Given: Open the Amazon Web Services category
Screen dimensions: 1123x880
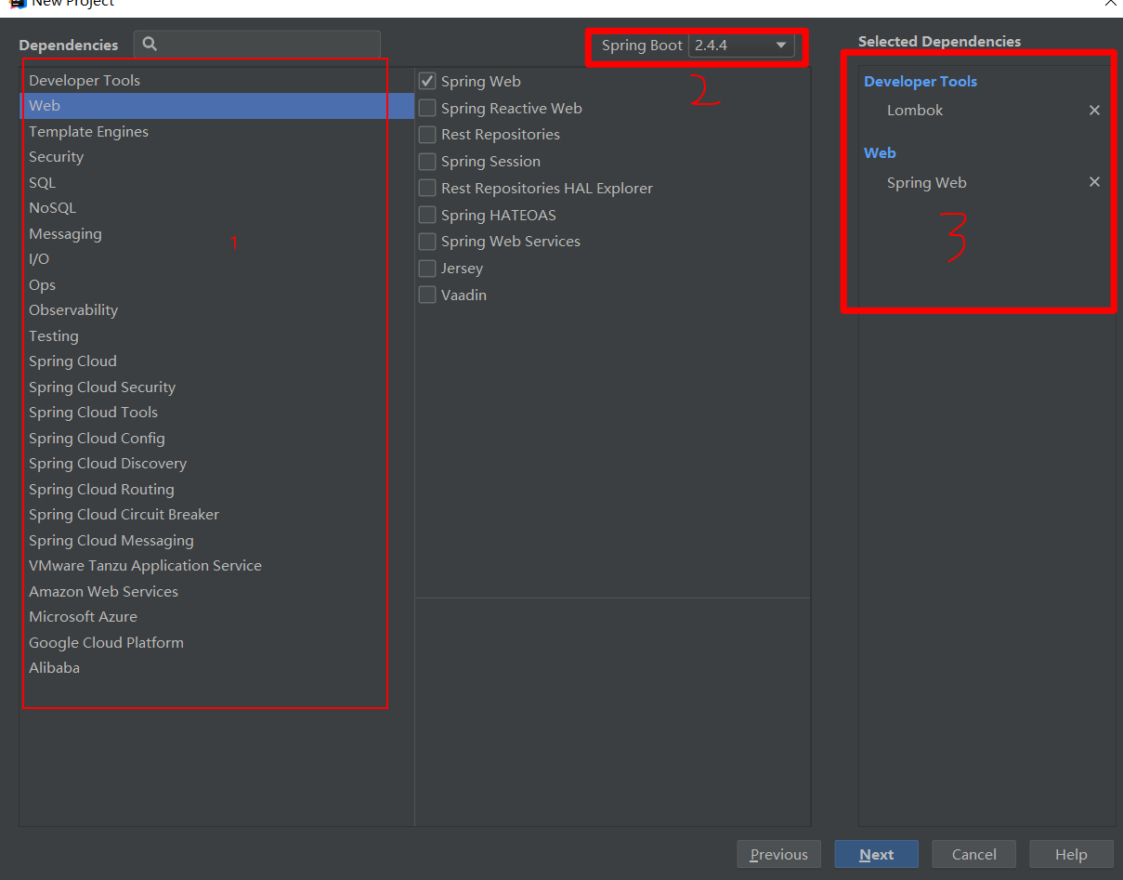Looking at the screenshot, I should [x=216, y=591].
